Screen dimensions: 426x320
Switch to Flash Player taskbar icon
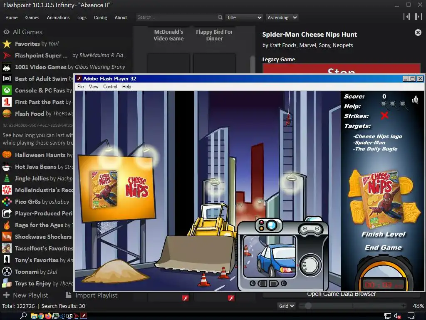pyautogui.click(x=84, y=316)
